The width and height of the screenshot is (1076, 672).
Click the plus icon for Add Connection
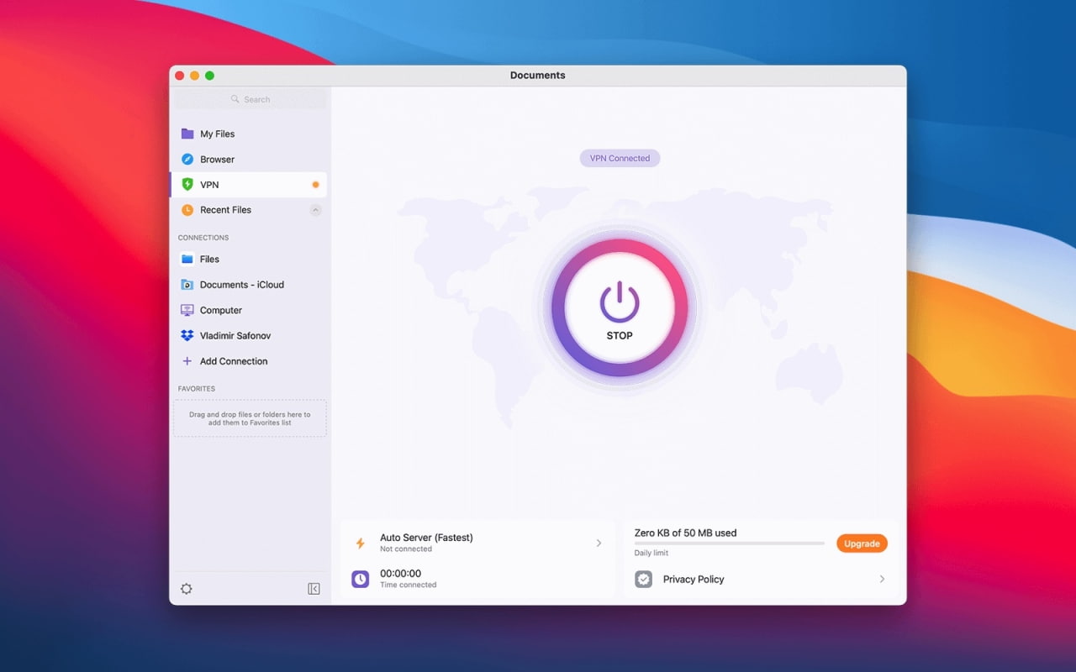[x=187, y=361]
